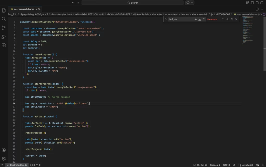This screenshot has height=167, width=266.
Task: Click the Ln 26, Col 54 indicator
Action: 200,165
